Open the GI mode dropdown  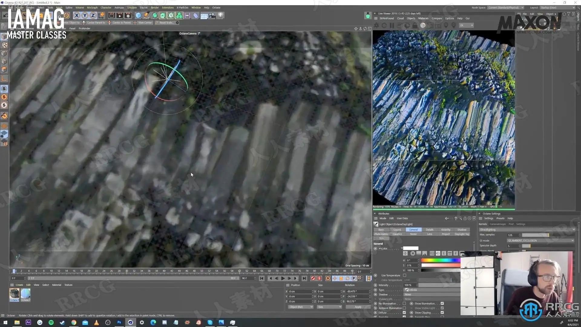(x=540, y=240)
